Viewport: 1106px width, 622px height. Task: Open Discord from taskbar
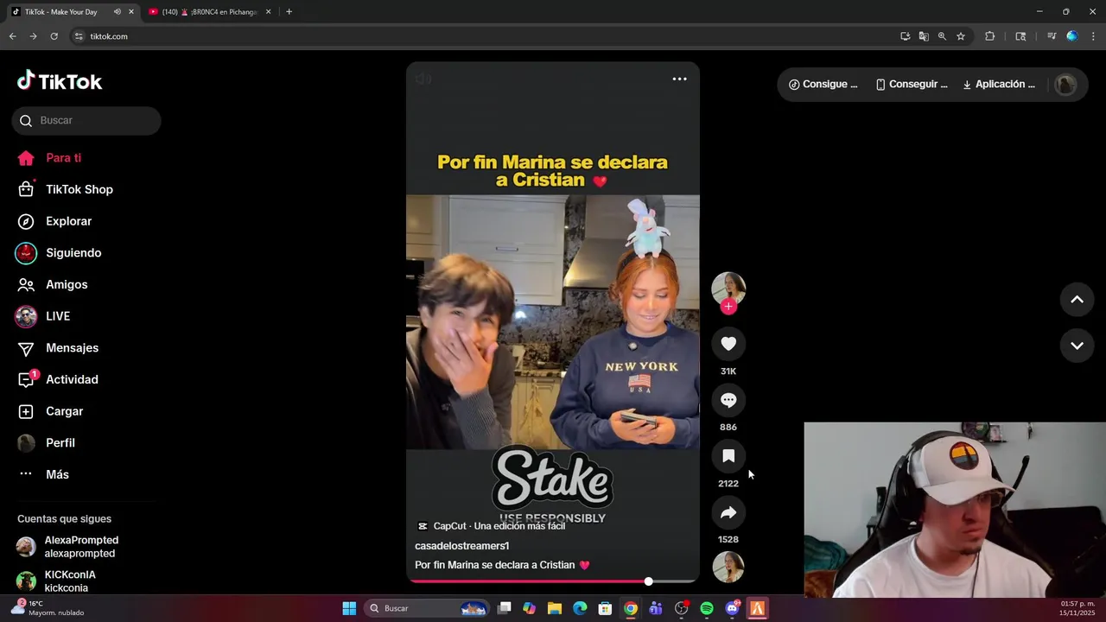tap(732, 608)
